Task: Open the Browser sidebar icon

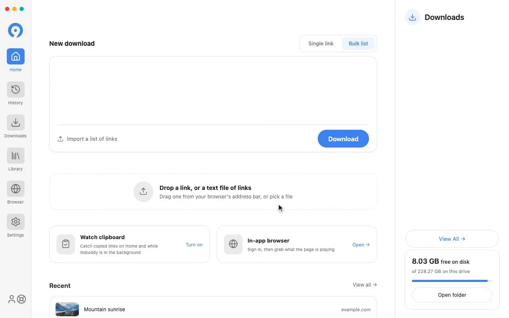Action: 15,189
